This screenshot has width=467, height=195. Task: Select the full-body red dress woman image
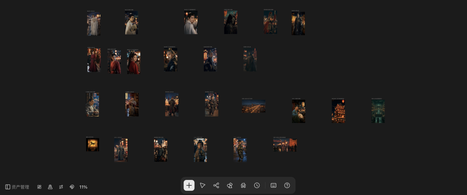click(x=94, y=60)
